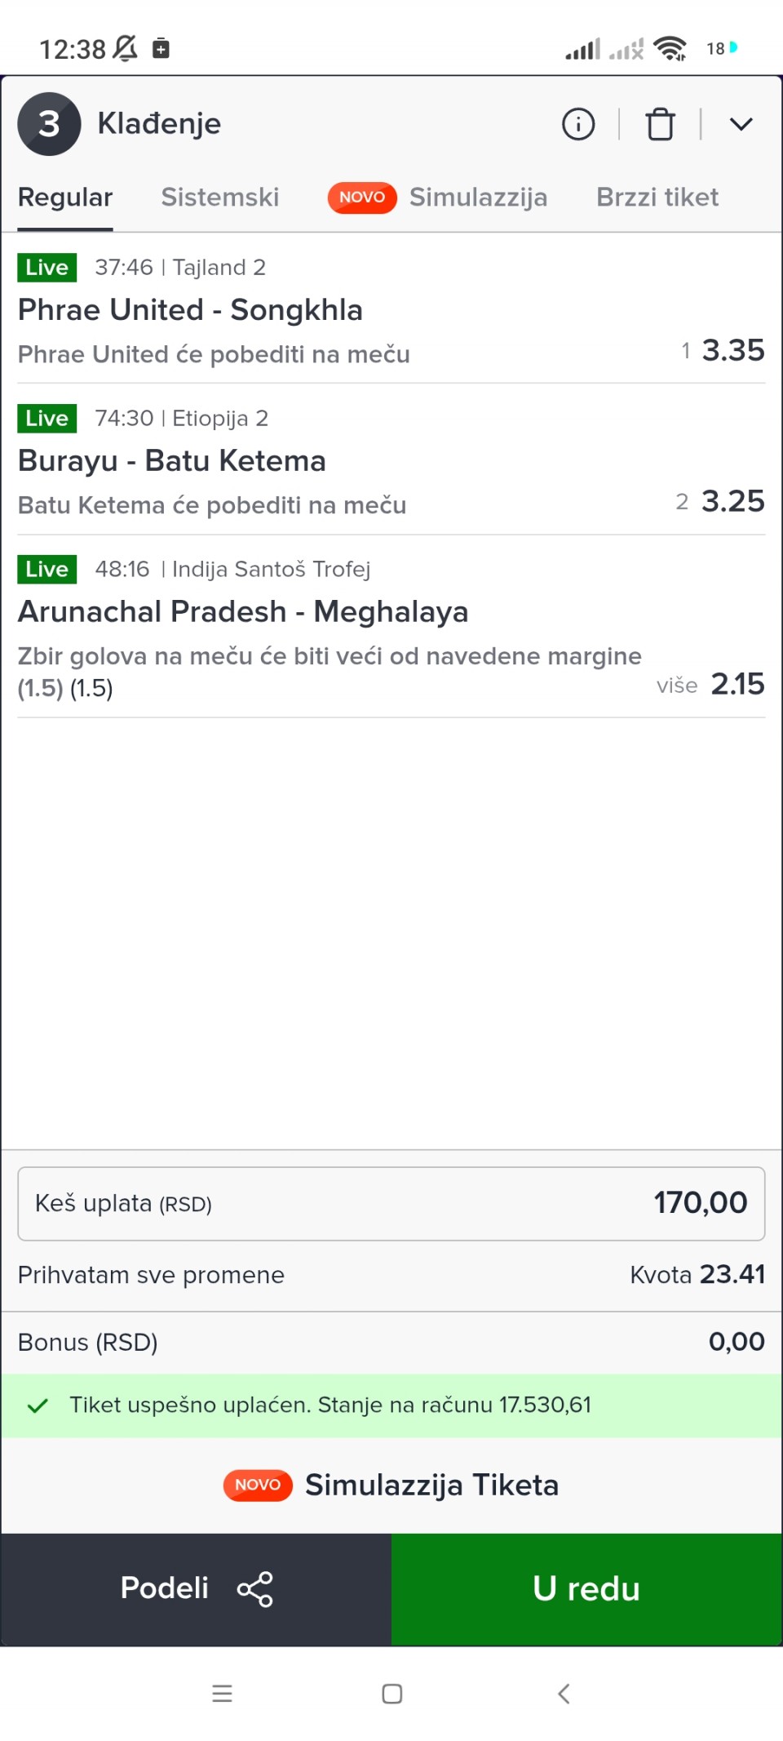The height and width of the screenshot is (1741, 783).
Task: Toggle Prihvatam sve promene option
Action: point(152,1275)
